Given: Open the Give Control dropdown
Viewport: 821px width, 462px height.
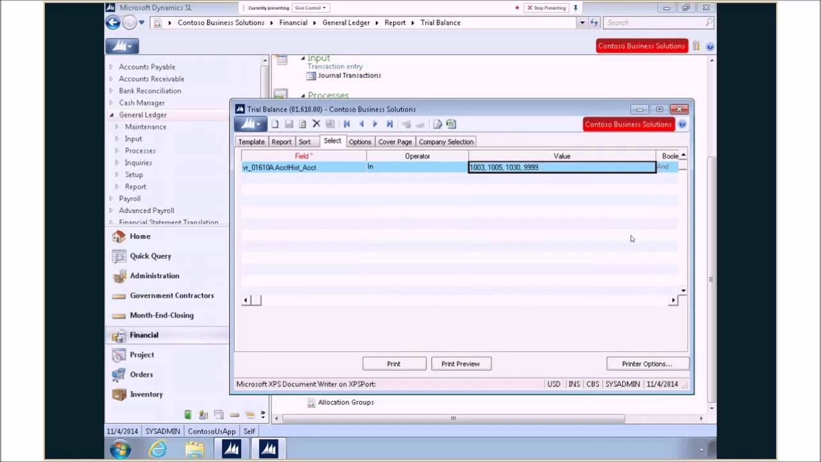Looking at the screenshot, I should coord(310,8).
